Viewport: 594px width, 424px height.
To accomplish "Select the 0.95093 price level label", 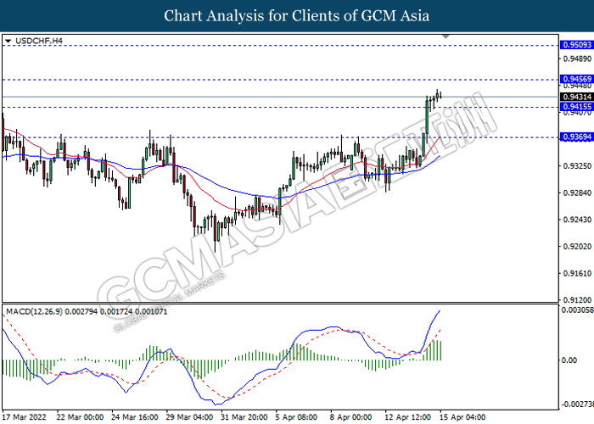I will 576,45.
